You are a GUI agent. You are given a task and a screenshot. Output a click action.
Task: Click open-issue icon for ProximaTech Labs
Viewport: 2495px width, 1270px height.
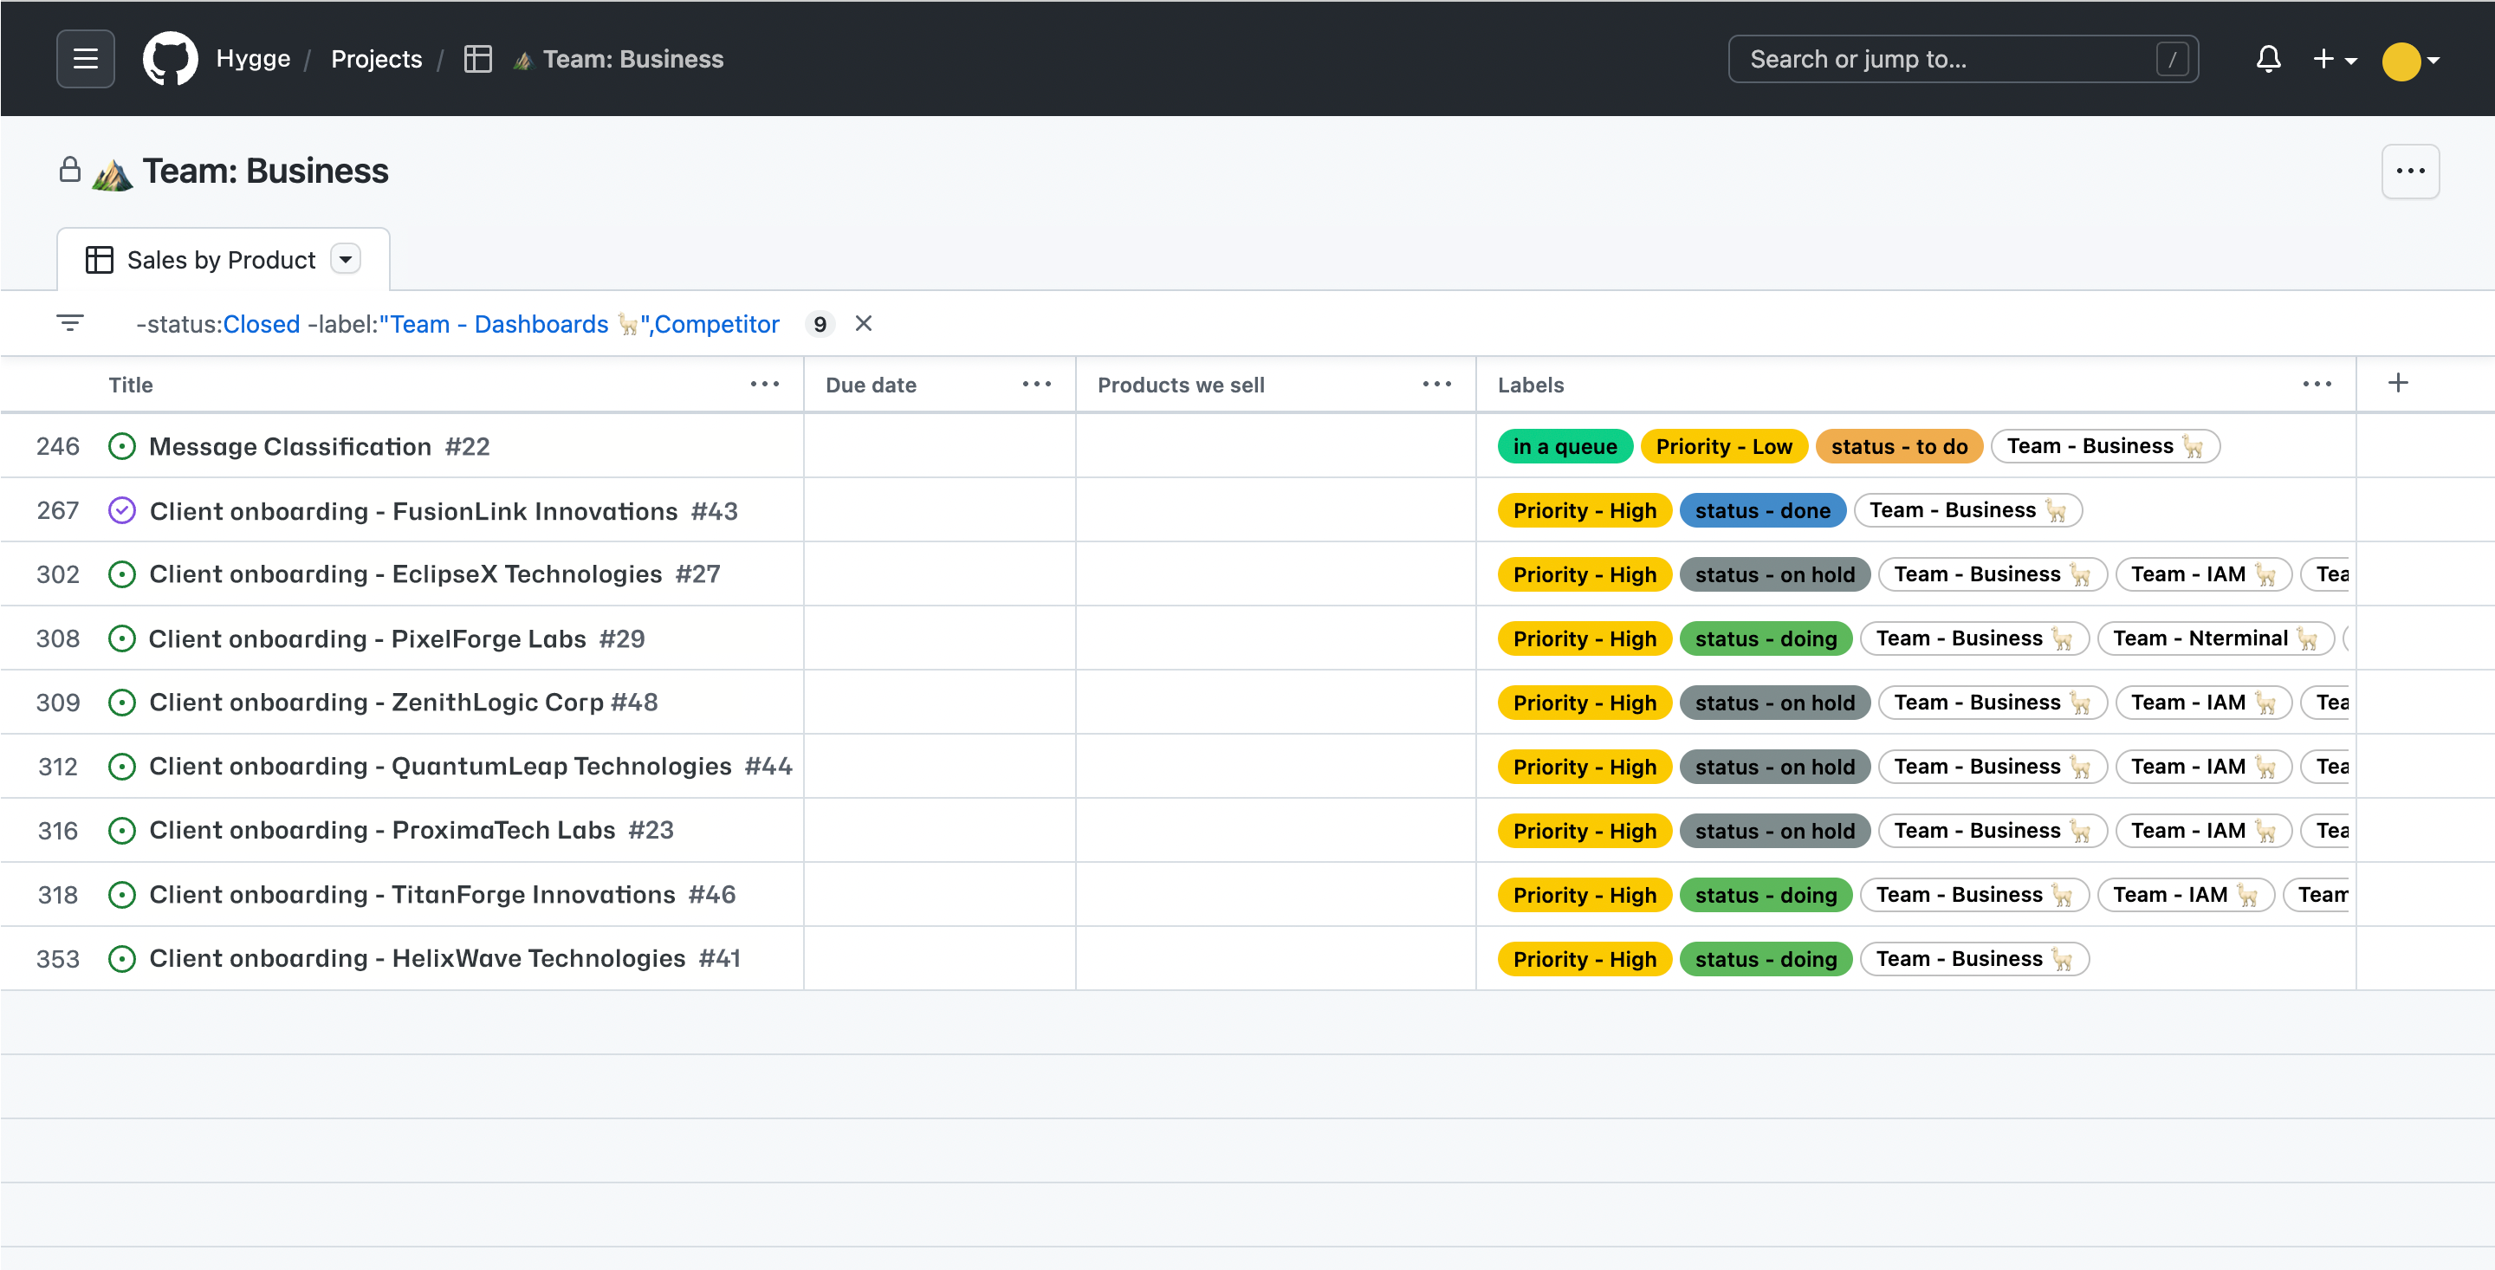click(x=122, y=830)
